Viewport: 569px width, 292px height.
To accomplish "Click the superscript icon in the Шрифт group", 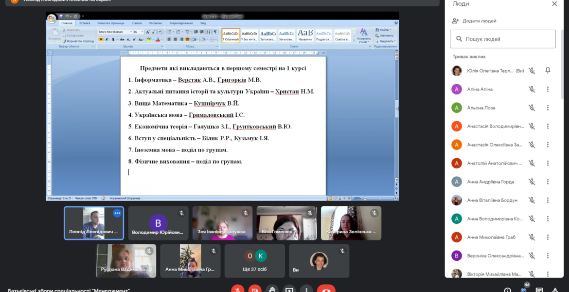I will pyautogui.click(x=134, y=39).
